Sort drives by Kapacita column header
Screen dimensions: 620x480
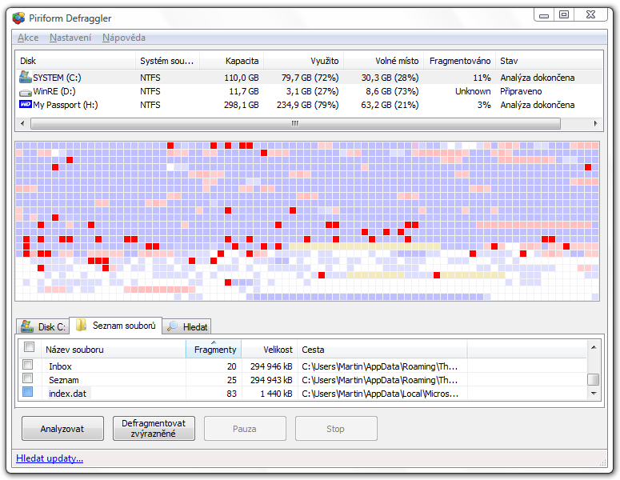point(232,61)
